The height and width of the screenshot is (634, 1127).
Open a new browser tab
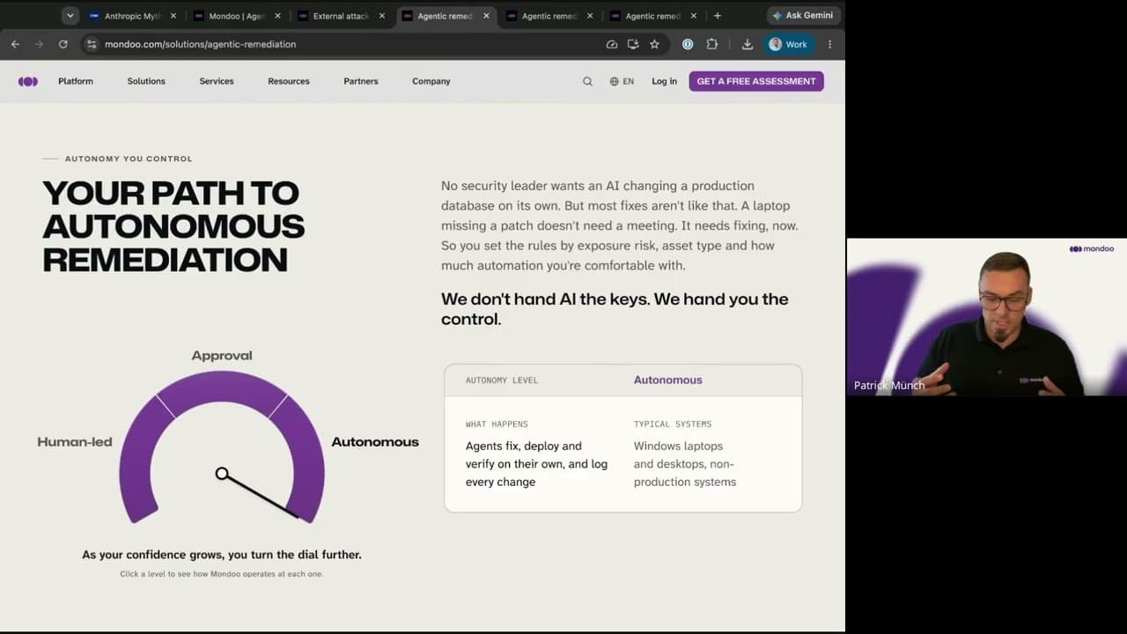click(718, 16)
